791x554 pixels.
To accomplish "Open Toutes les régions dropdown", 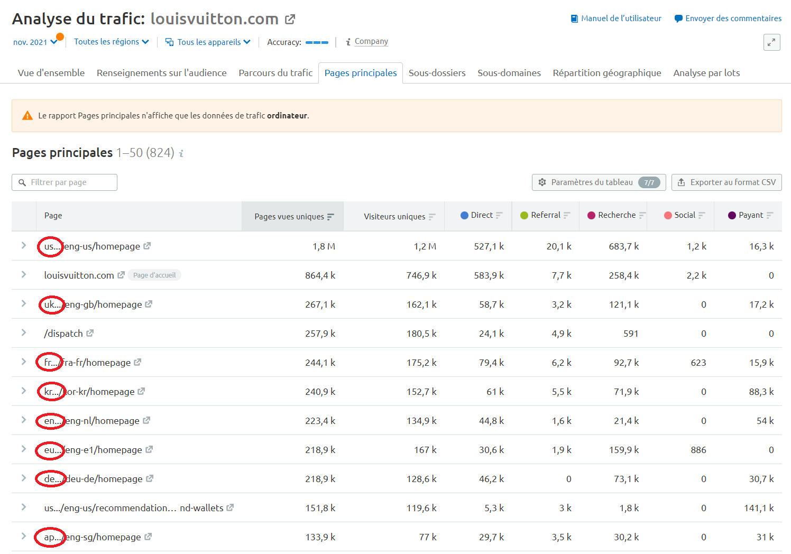I will pyautogui.click(x=112, y=42).
